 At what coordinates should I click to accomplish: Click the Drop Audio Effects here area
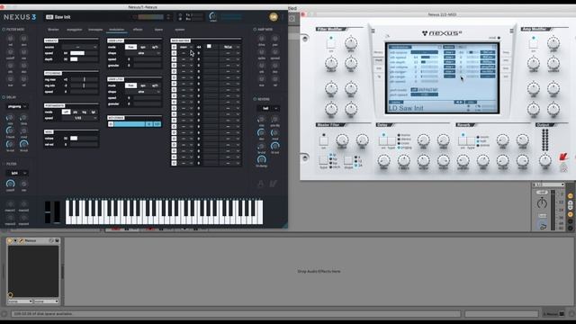point(319,271)
